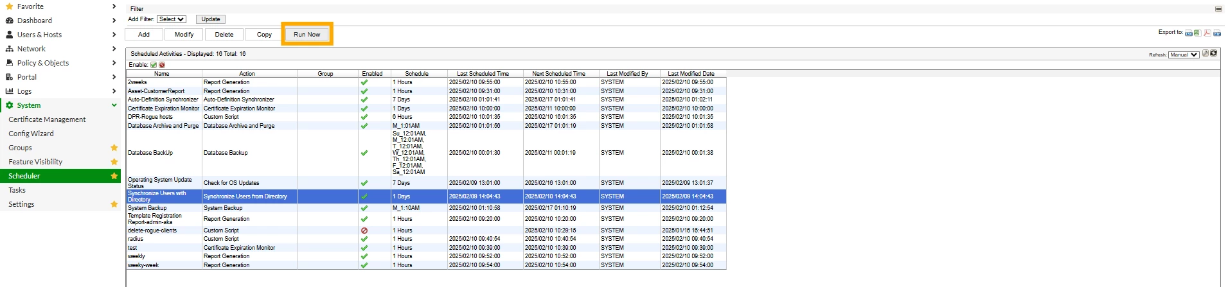Viewport: 1228px width, 287px height.
Task: Select the Synchronize Users with Directory row
Action: 426,196
